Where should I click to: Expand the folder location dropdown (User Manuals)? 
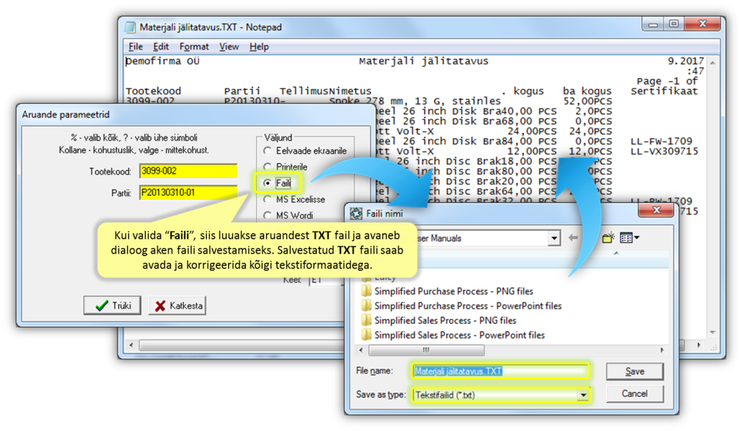pyautogui.click(x=553, y=238)
